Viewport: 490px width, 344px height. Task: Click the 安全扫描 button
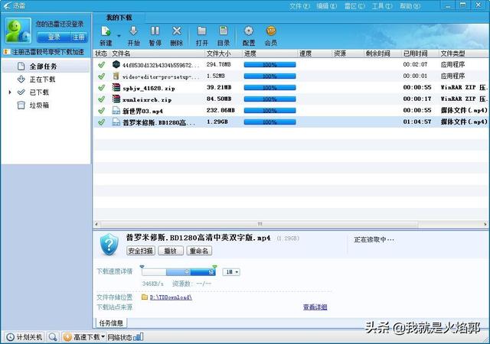pyautogui.click(x=141, y=251)
